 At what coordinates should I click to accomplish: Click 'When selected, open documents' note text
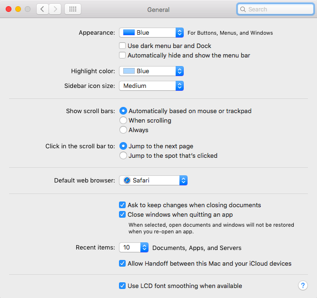[x=211, y=228]
